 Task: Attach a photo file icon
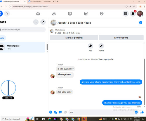click(55, 112)
